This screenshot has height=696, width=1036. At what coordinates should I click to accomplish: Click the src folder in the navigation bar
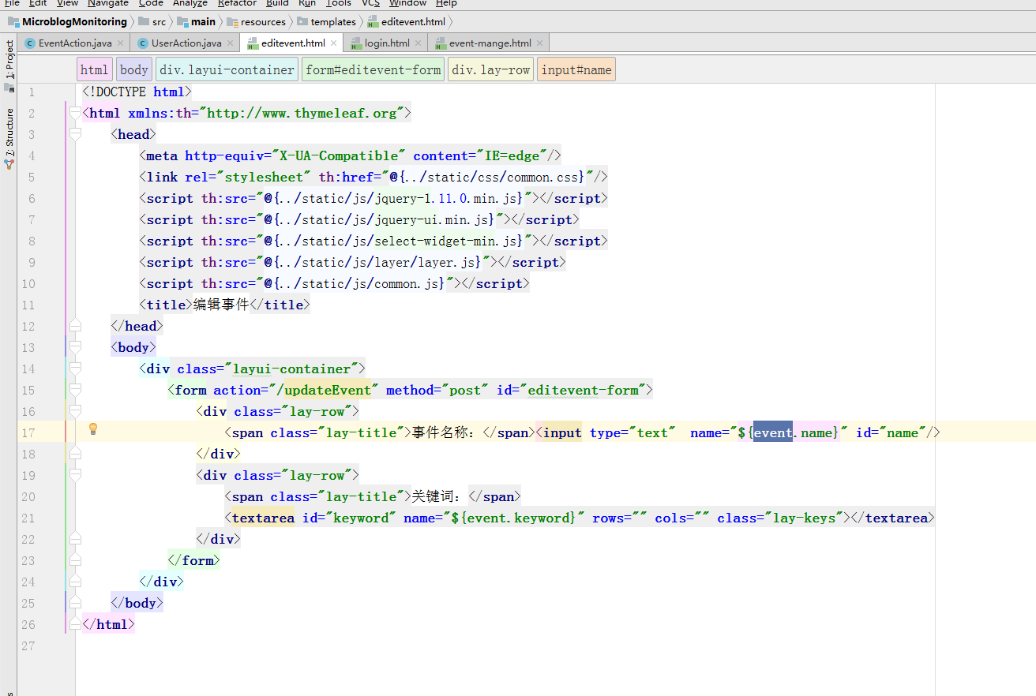click(x=152, y=21)
